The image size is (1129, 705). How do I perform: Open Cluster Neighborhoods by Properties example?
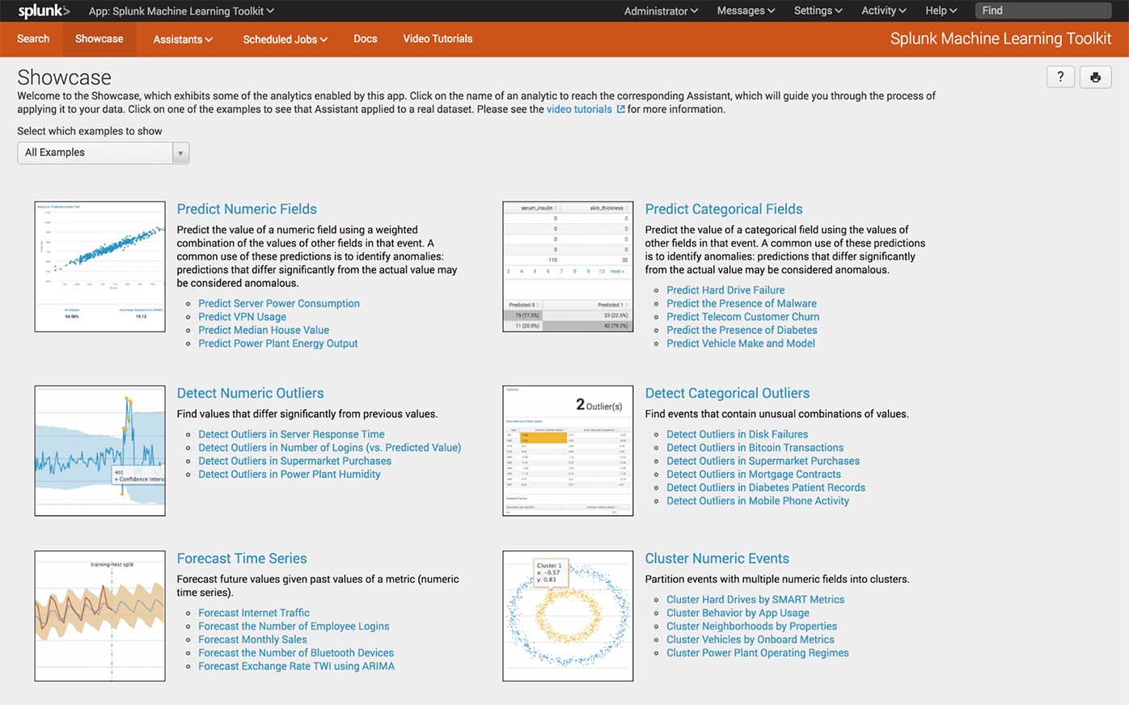752,627
